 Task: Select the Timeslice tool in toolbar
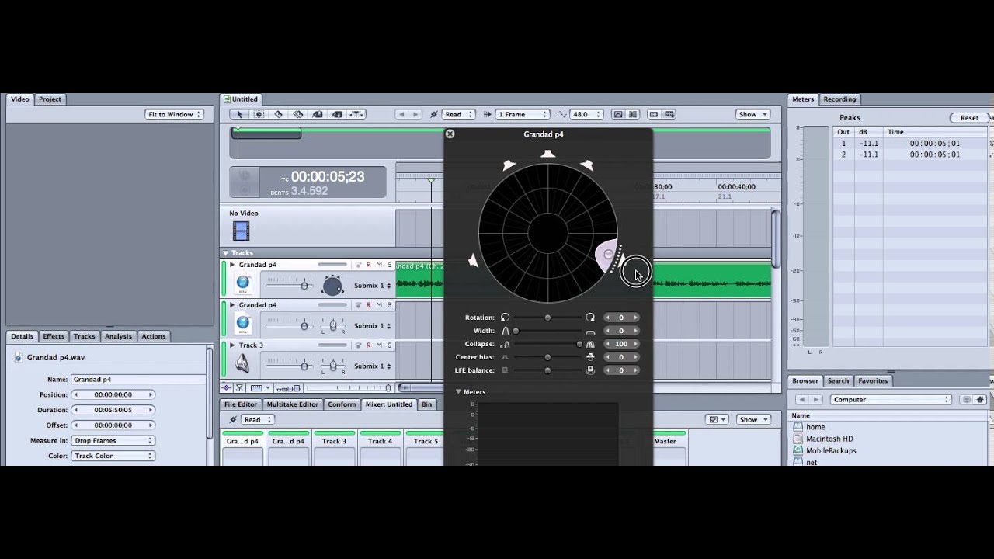pos(259,114)
